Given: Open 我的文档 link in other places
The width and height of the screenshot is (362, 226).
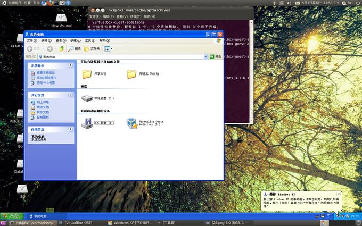Looking at the screenshot, I should [43, 107].
